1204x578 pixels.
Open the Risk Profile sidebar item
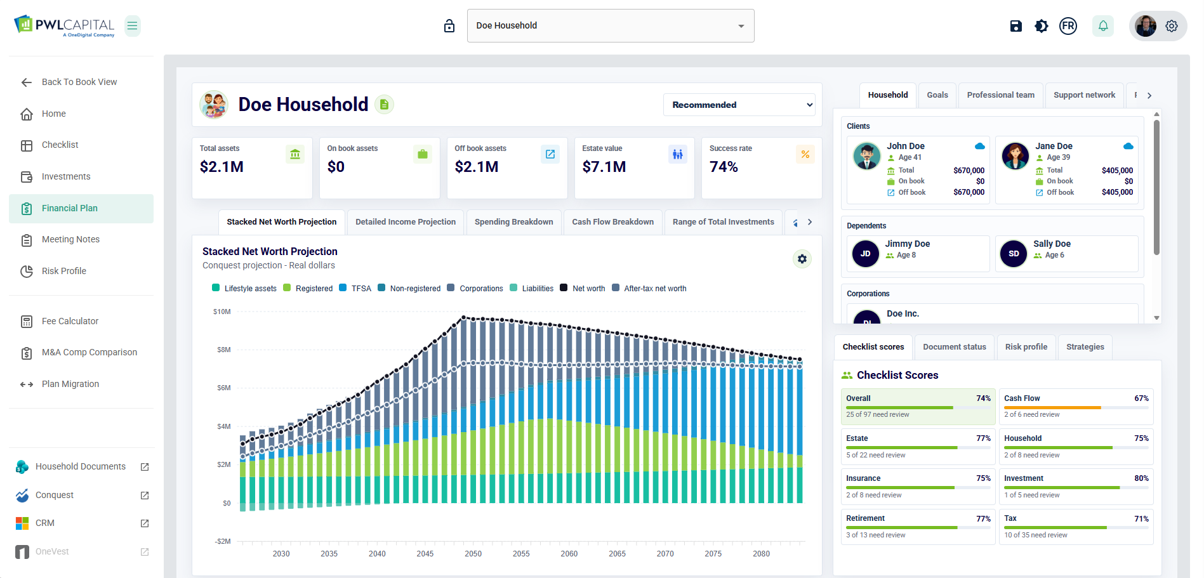[x=81, y=272]
